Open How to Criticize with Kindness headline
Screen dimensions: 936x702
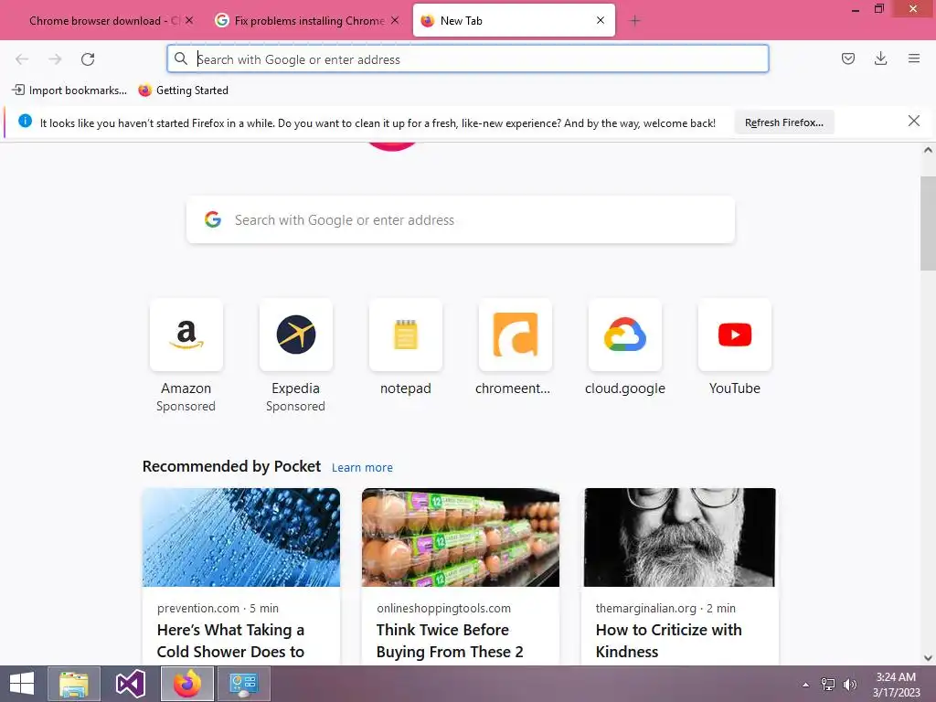668,641
